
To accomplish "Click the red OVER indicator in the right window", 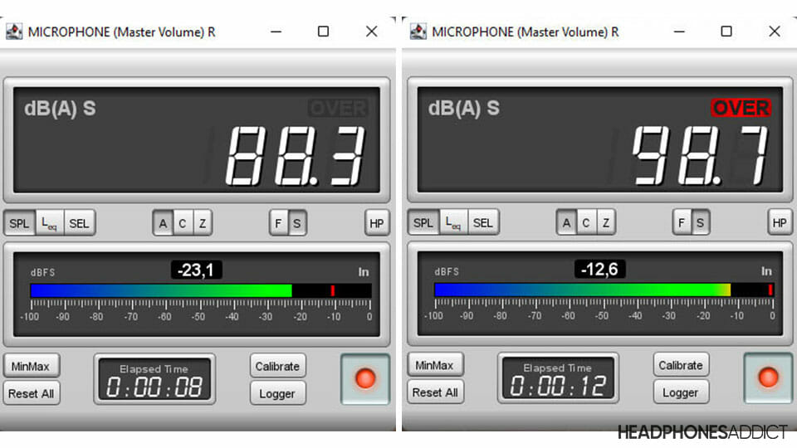I will pos(741,108).
